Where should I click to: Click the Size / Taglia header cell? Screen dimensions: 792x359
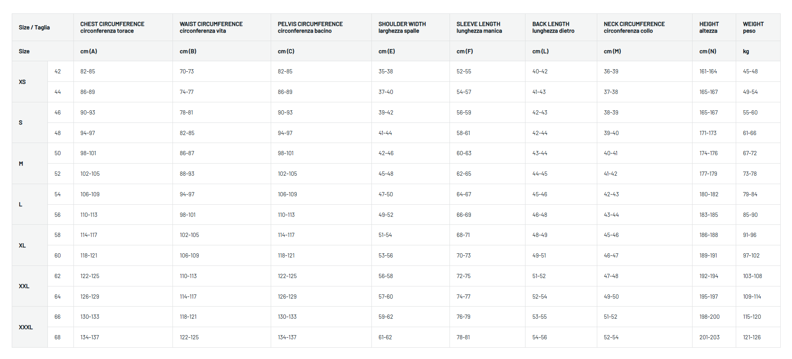(x=34, y=28)
